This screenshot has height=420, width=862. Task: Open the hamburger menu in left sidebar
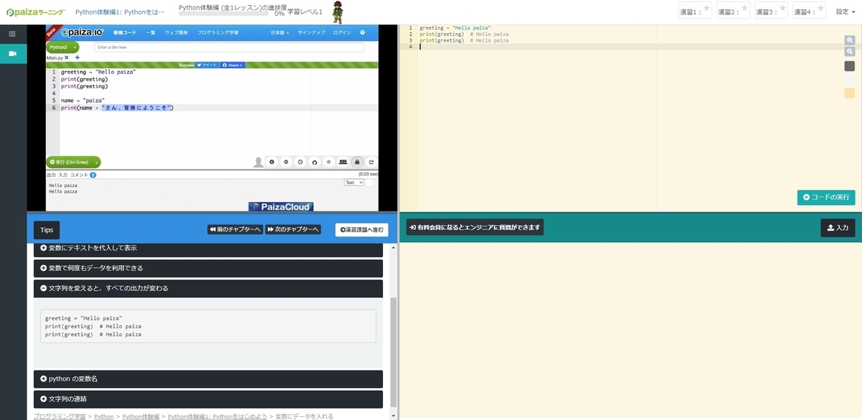point(12,34)
